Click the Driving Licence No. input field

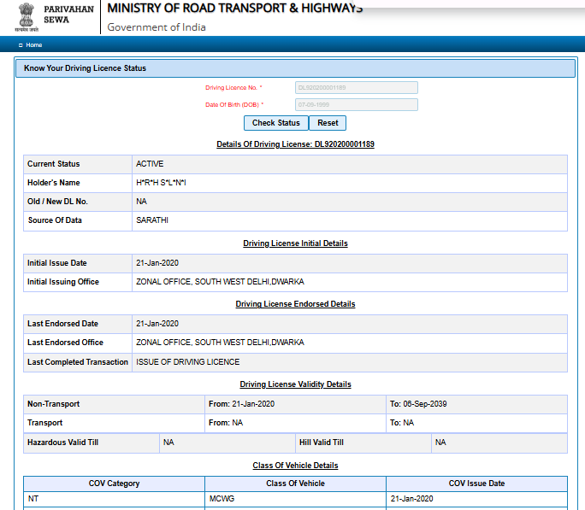[x=356, y=87]
